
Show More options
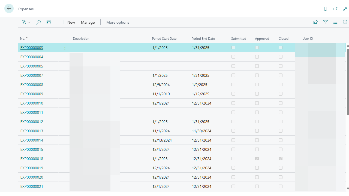pyautogui.click(x=118, y=22)
